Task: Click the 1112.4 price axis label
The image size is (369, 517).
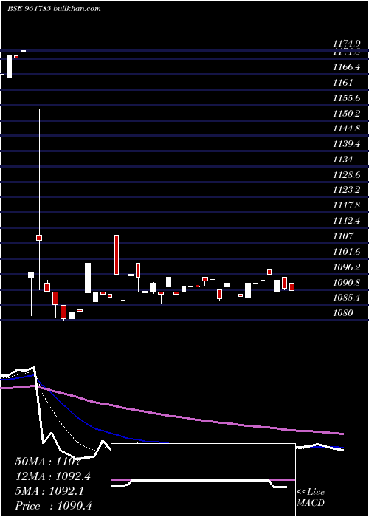Action: [346, 221]
